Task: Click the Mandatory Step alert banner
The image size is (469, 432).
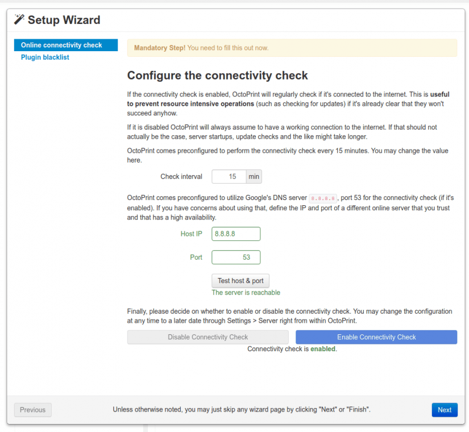Action: tap(292, 48)
